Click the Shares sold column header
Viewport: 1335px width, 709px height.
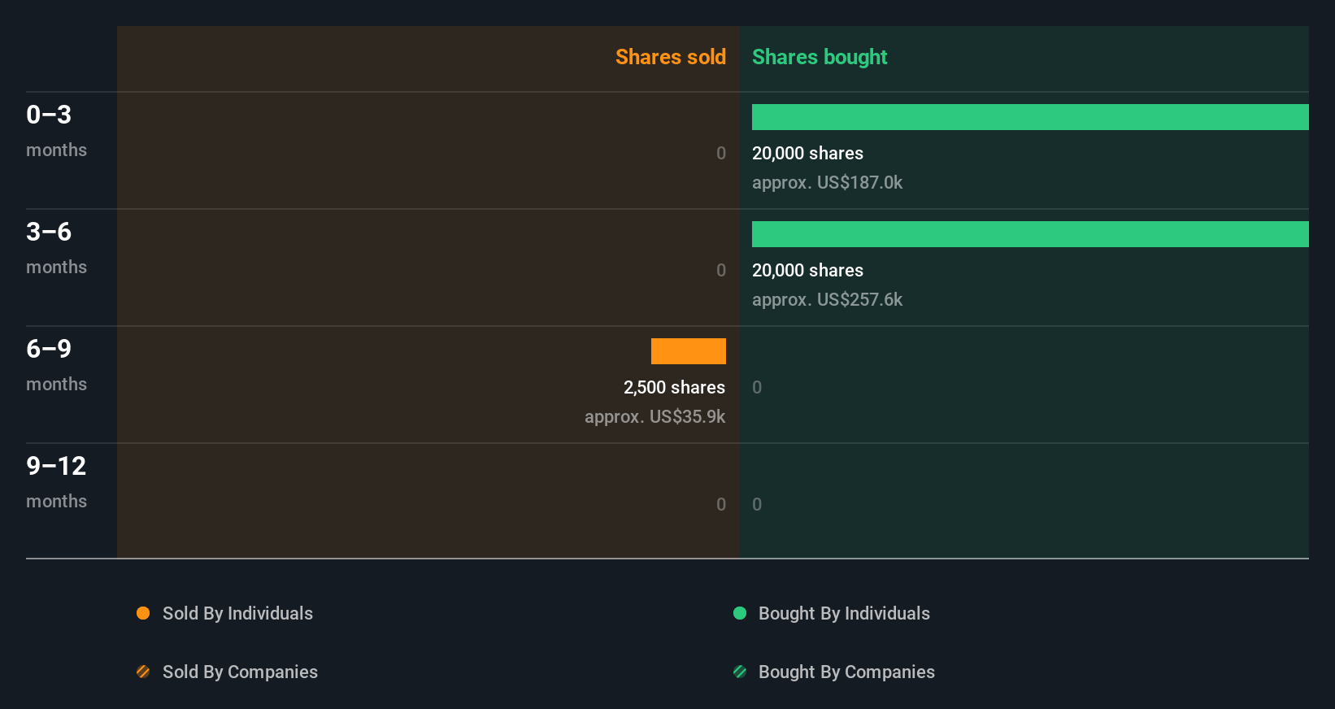coord(671,57)
